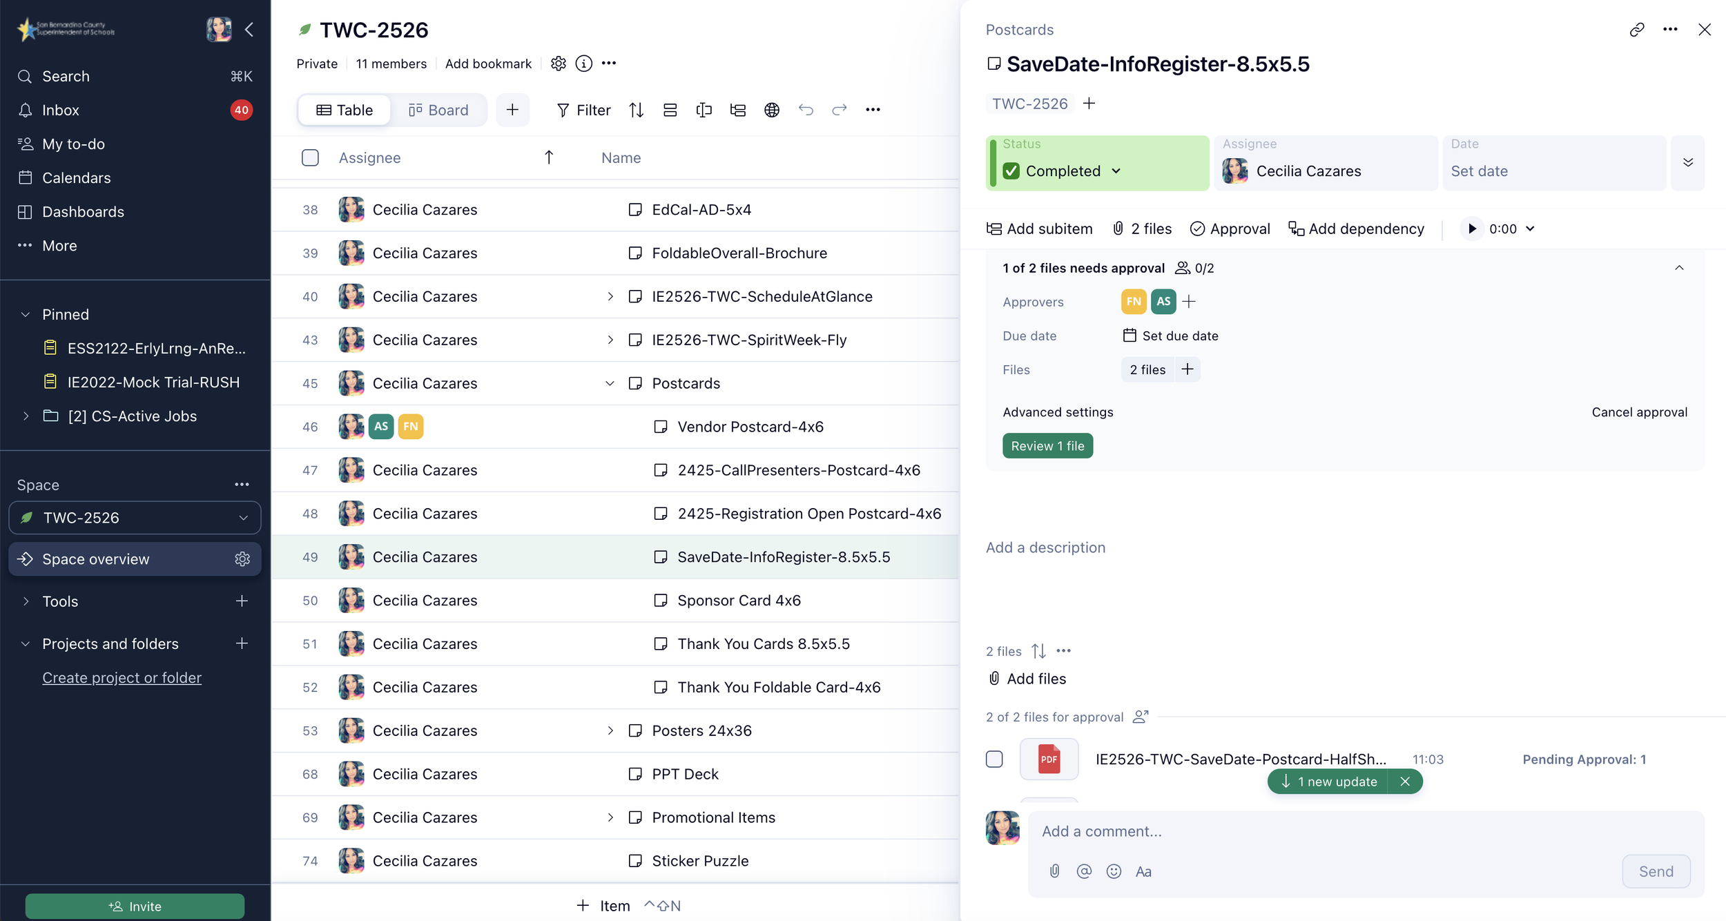Image resolution: width=1726 pixels, height=921 pixels.
Task: Open the globe sharing icon in toolbar
Action: (x=771, y=110)
